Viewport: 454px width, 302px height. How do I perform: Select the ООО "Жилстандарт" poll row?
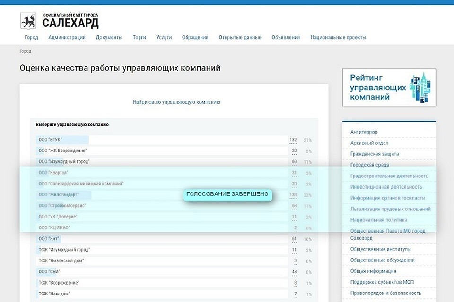coord(162,195)
